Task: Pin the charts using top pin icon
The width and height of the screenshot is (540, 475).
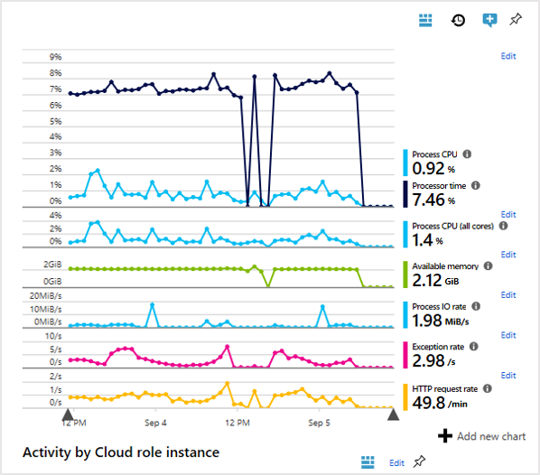Action: (516, 19)
